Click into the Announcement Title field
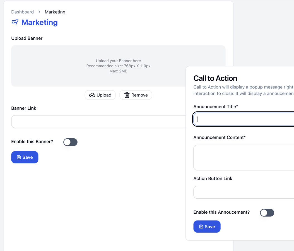 pos(244,119)
